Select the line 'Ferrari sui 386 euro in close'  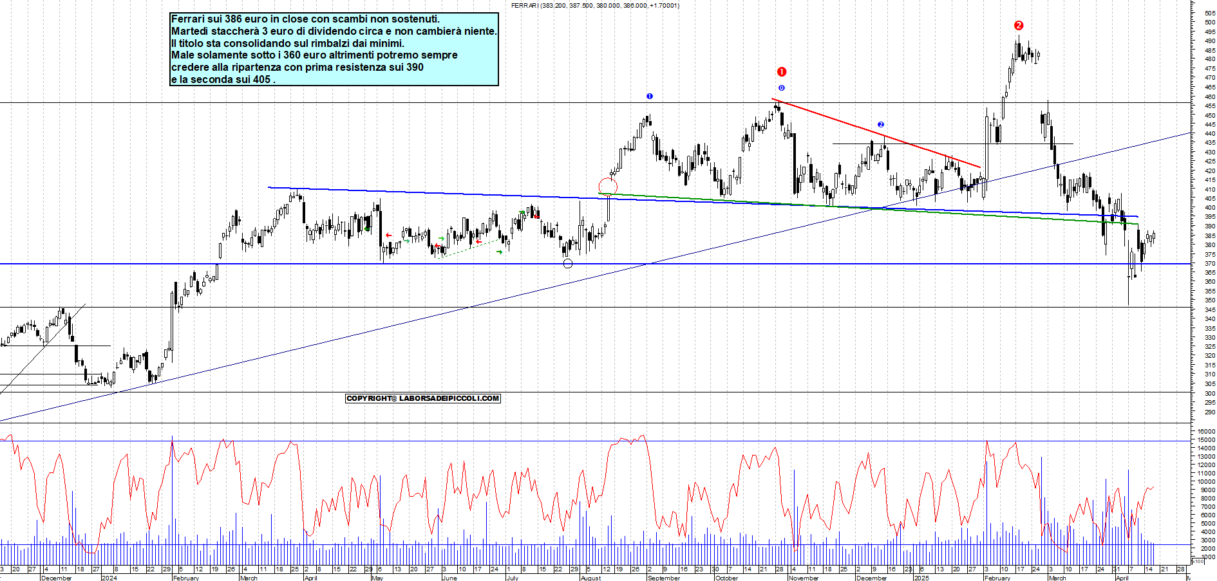(x=305, y=19)
